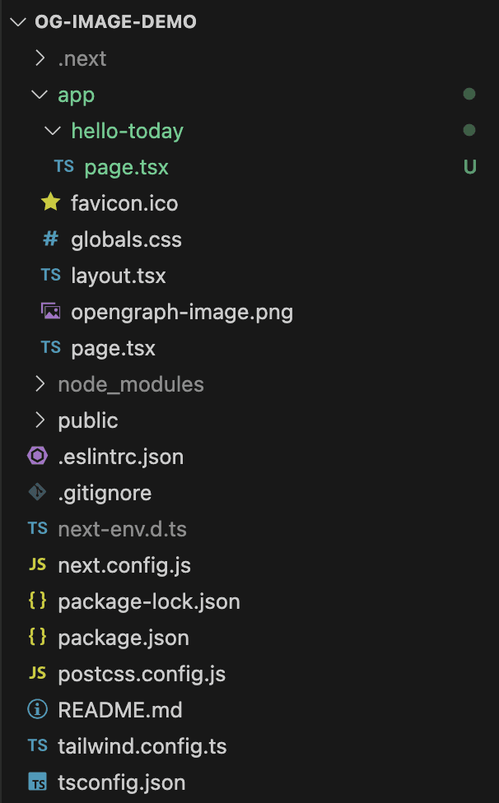The width and height of the screenshot is (499, 803).
Task: Click the image thumbnail icon for opengraph-image.png
Action: pyautogui.click(x=50, y=311)
